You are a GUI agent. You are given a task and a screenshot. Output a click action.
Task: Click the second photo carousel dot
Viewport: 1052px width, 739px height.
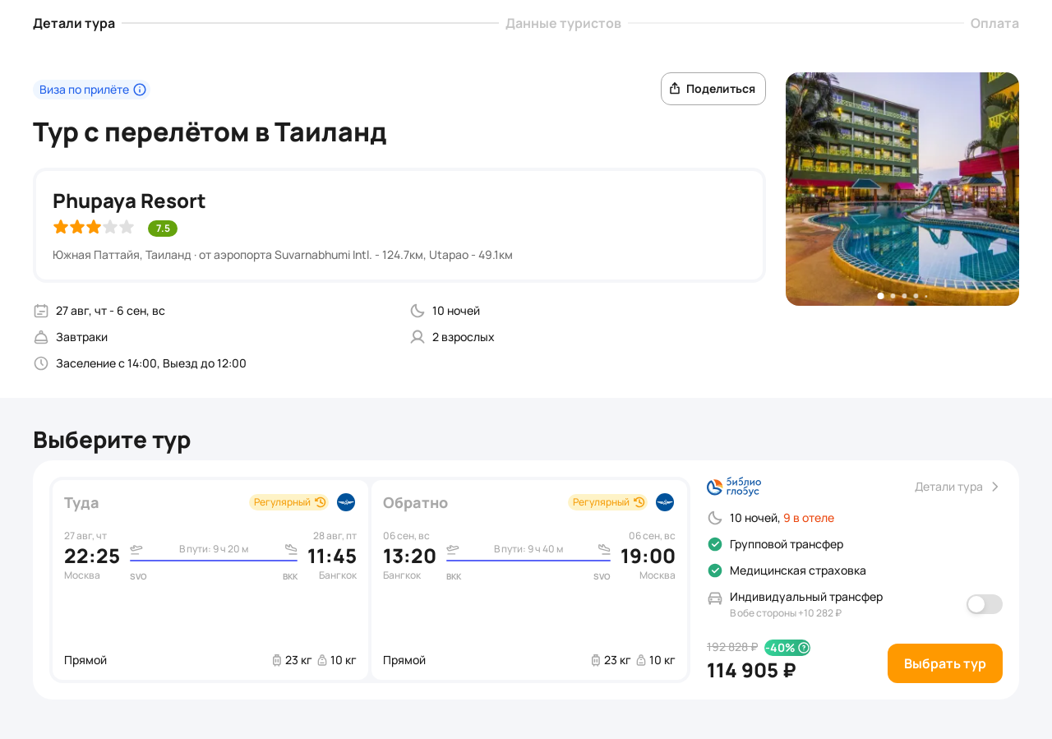pos(893,296)
